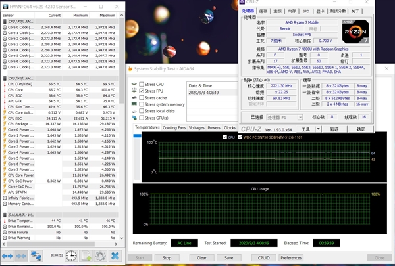
Task: Click the Preferences button
Action: pos(291,257)
